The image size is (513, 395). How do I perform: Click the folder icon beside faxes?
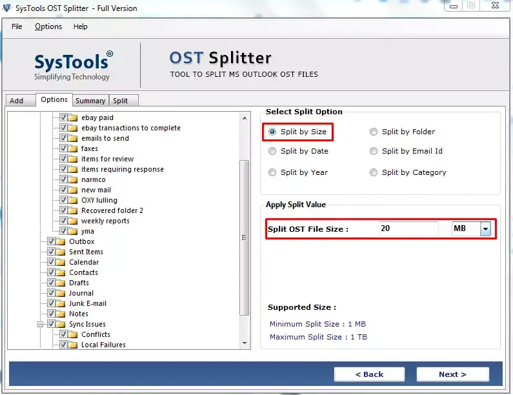(73, 148)
